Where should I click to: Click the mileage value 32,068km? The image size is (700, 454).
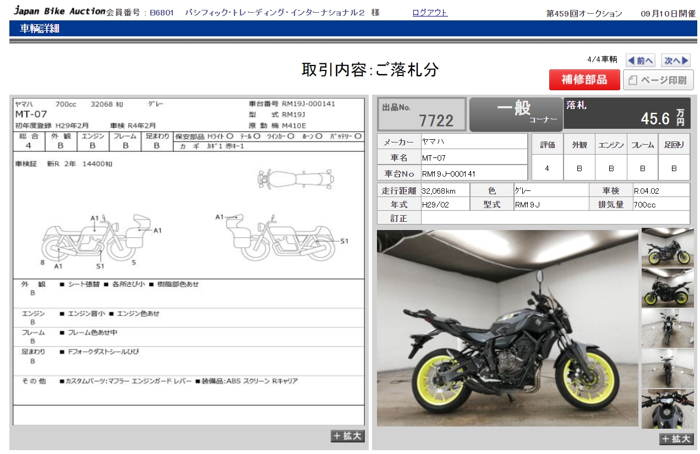pyautogui.click(x=439, y=191)
